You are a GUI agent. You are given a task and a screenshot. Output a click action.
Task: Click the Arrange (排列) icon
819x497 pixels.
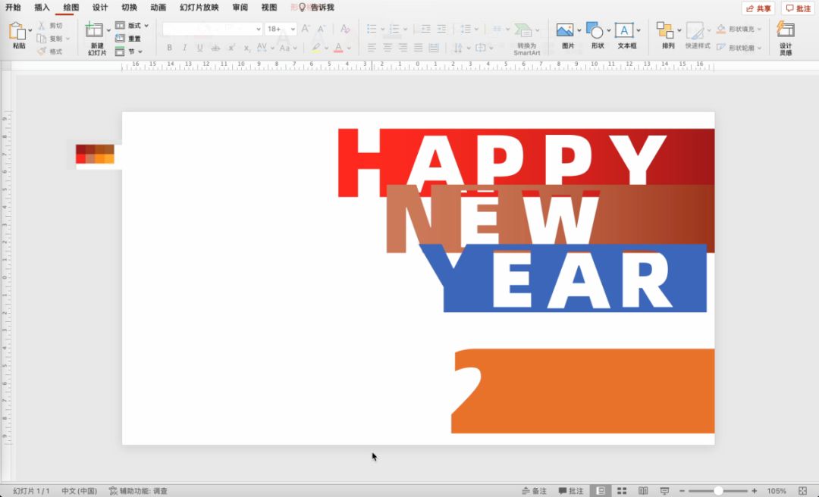665,31
